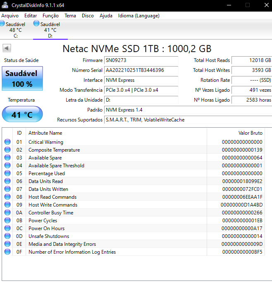
Task: Click the Saudável 100 % health status button
Action: 22,78
